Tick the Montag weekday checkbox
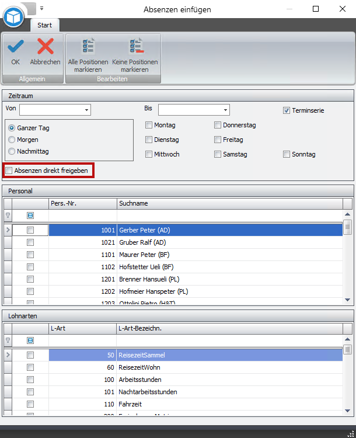 pos(149,125)
